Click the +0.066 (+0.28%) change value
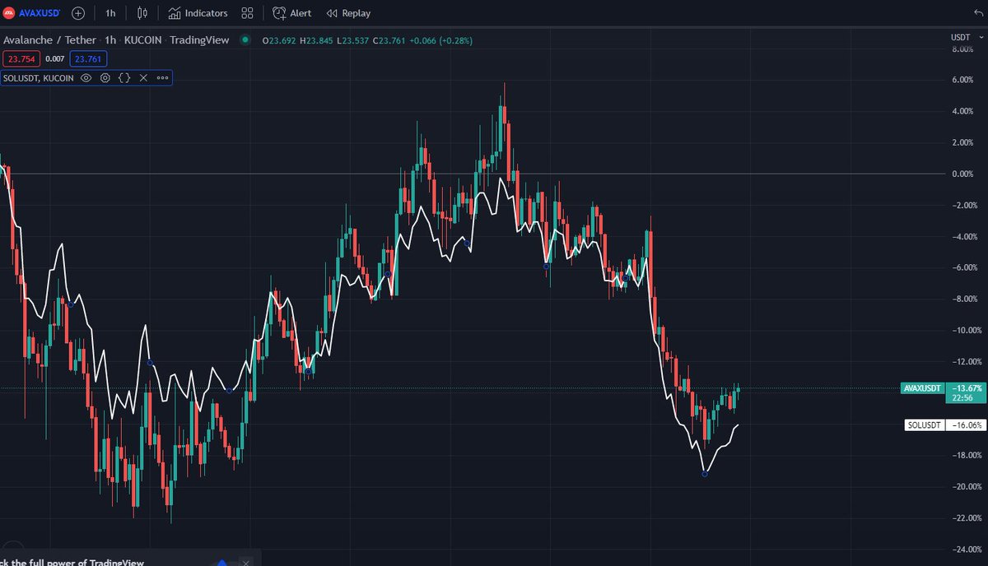 click(x=442, y=40)
